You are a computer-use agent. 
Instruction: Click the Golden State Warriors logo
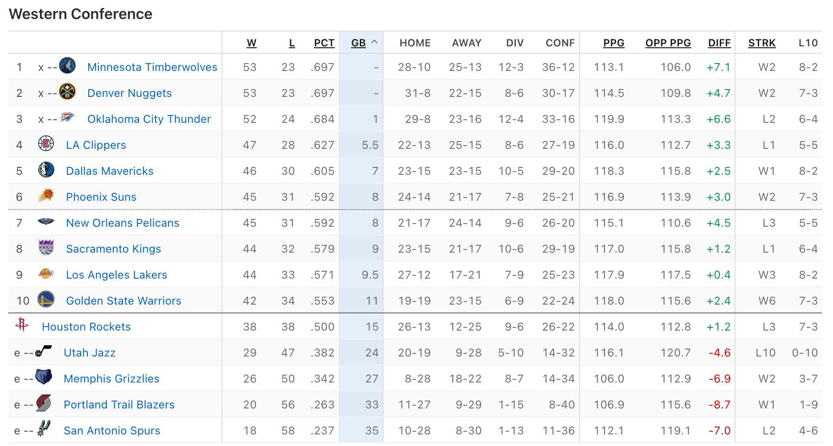tap(46, 299)
